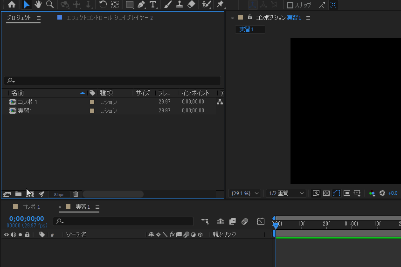This screenshot has height=267, width=401.
Task: Open the channel and color management dropdown
Action: (x=372, y=193)
